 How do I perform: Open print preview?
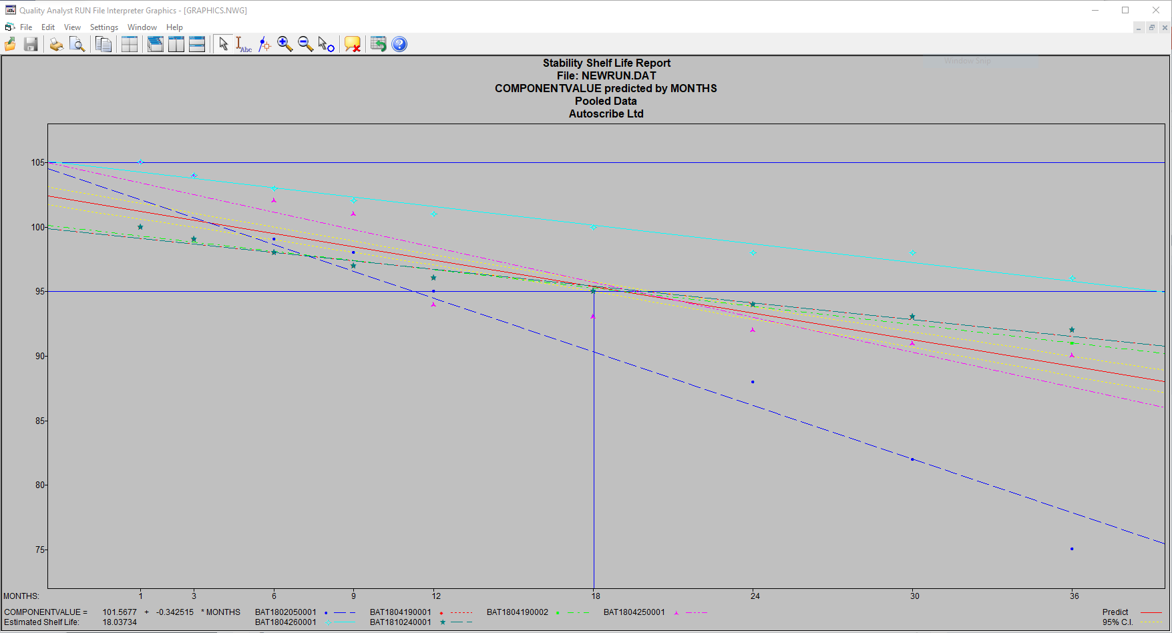(77, 44)
